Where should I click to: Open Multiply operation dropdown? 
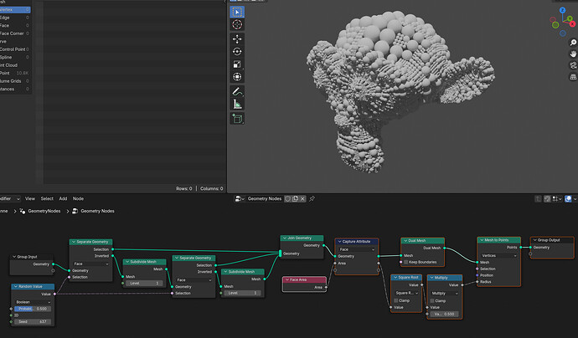(445, 294)
